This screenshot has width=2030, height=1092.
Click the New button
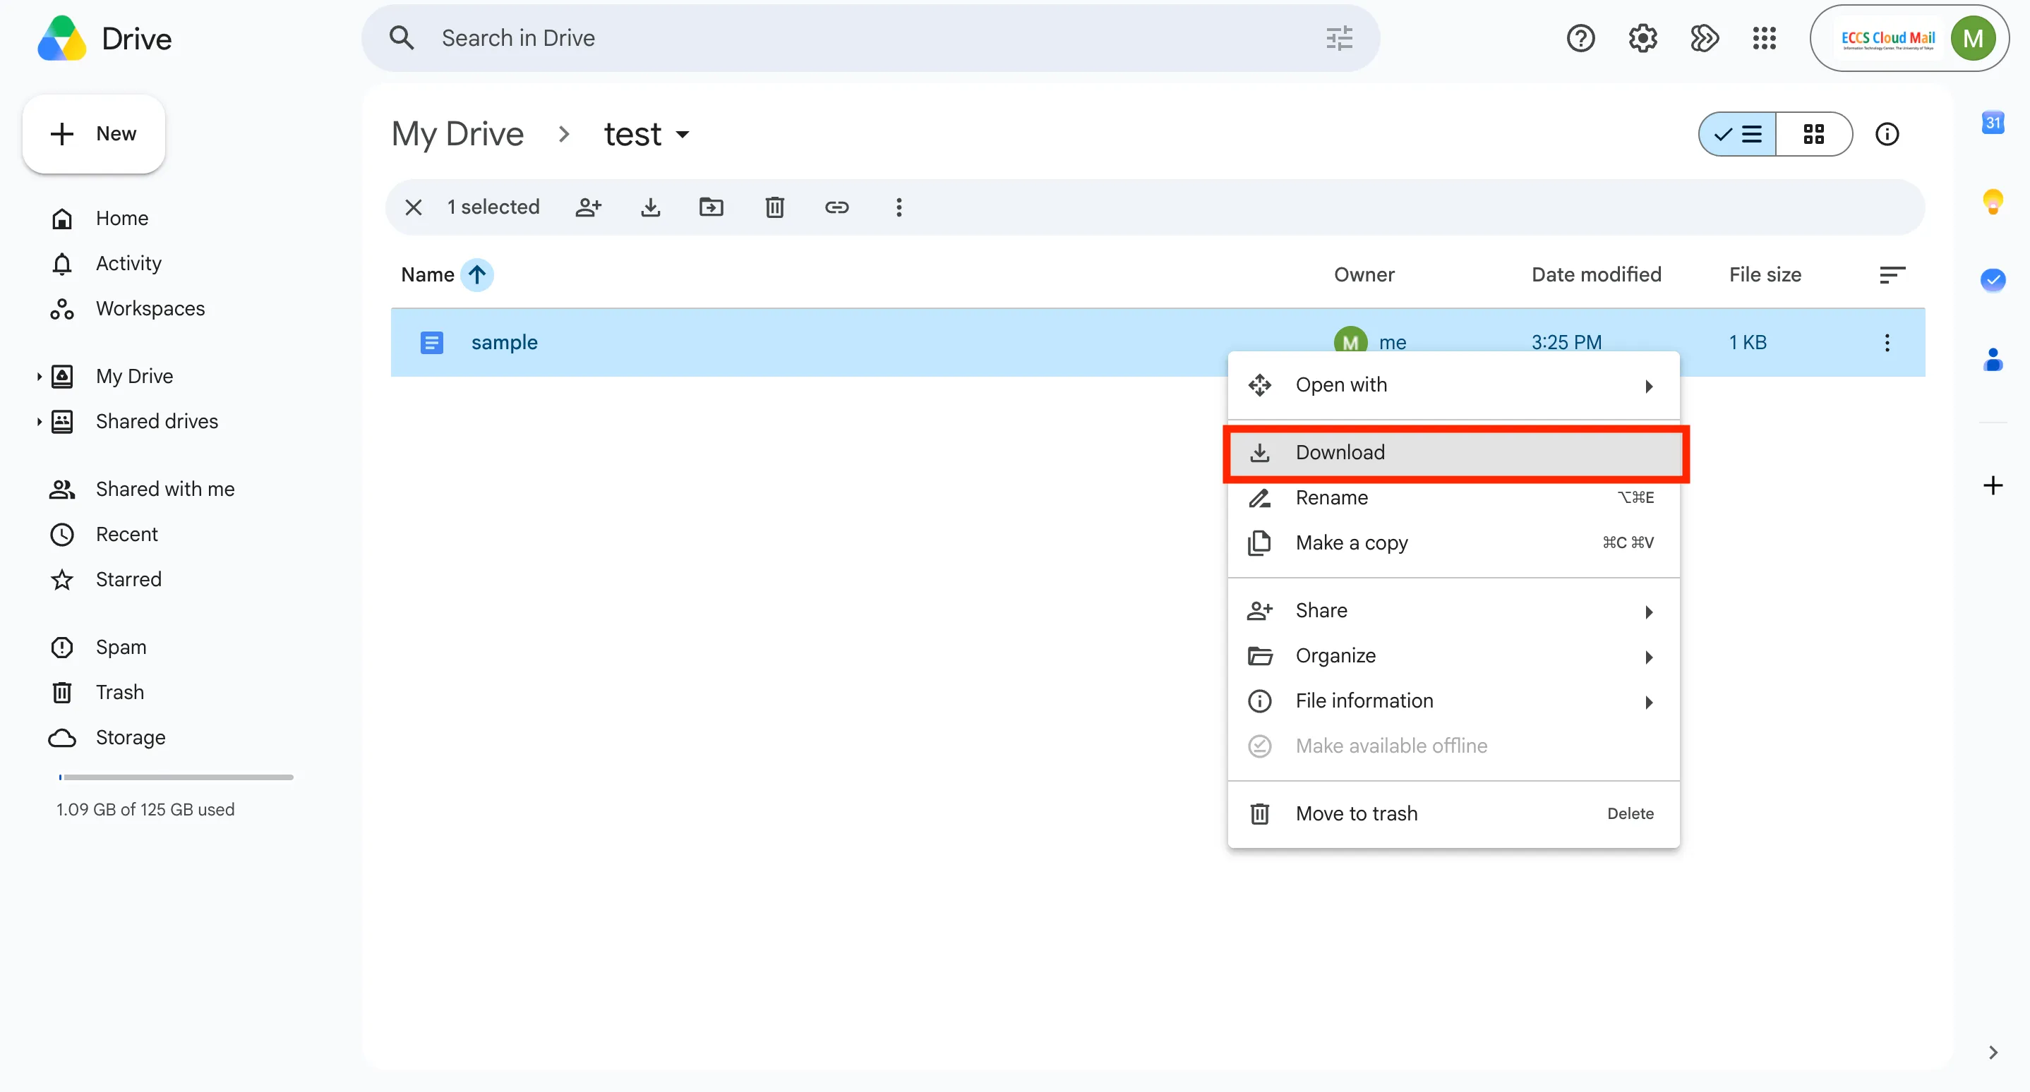tap(94, 134)
